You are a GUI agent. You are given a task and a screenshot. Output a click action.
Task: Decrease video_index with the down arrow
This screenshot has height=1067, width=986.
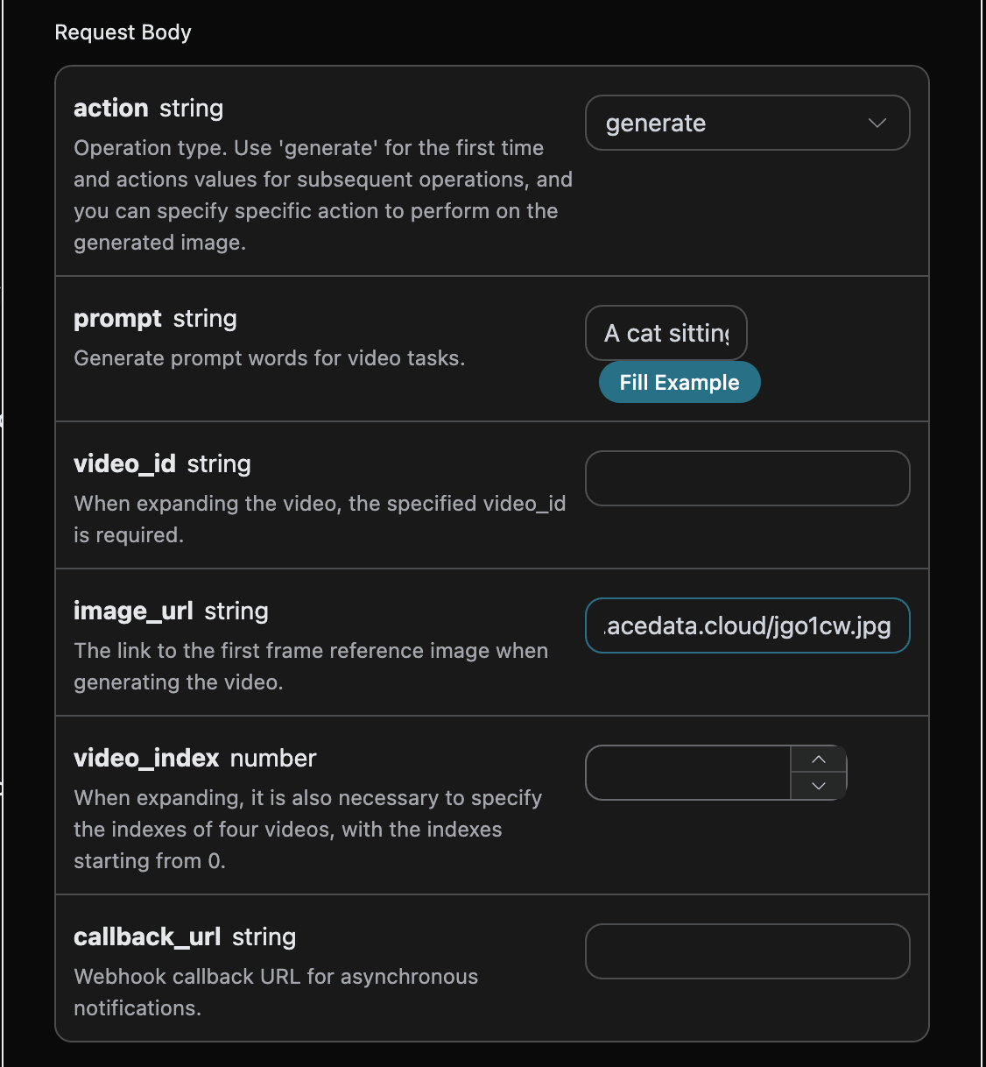pyautogui.click(x=819, y=786)
